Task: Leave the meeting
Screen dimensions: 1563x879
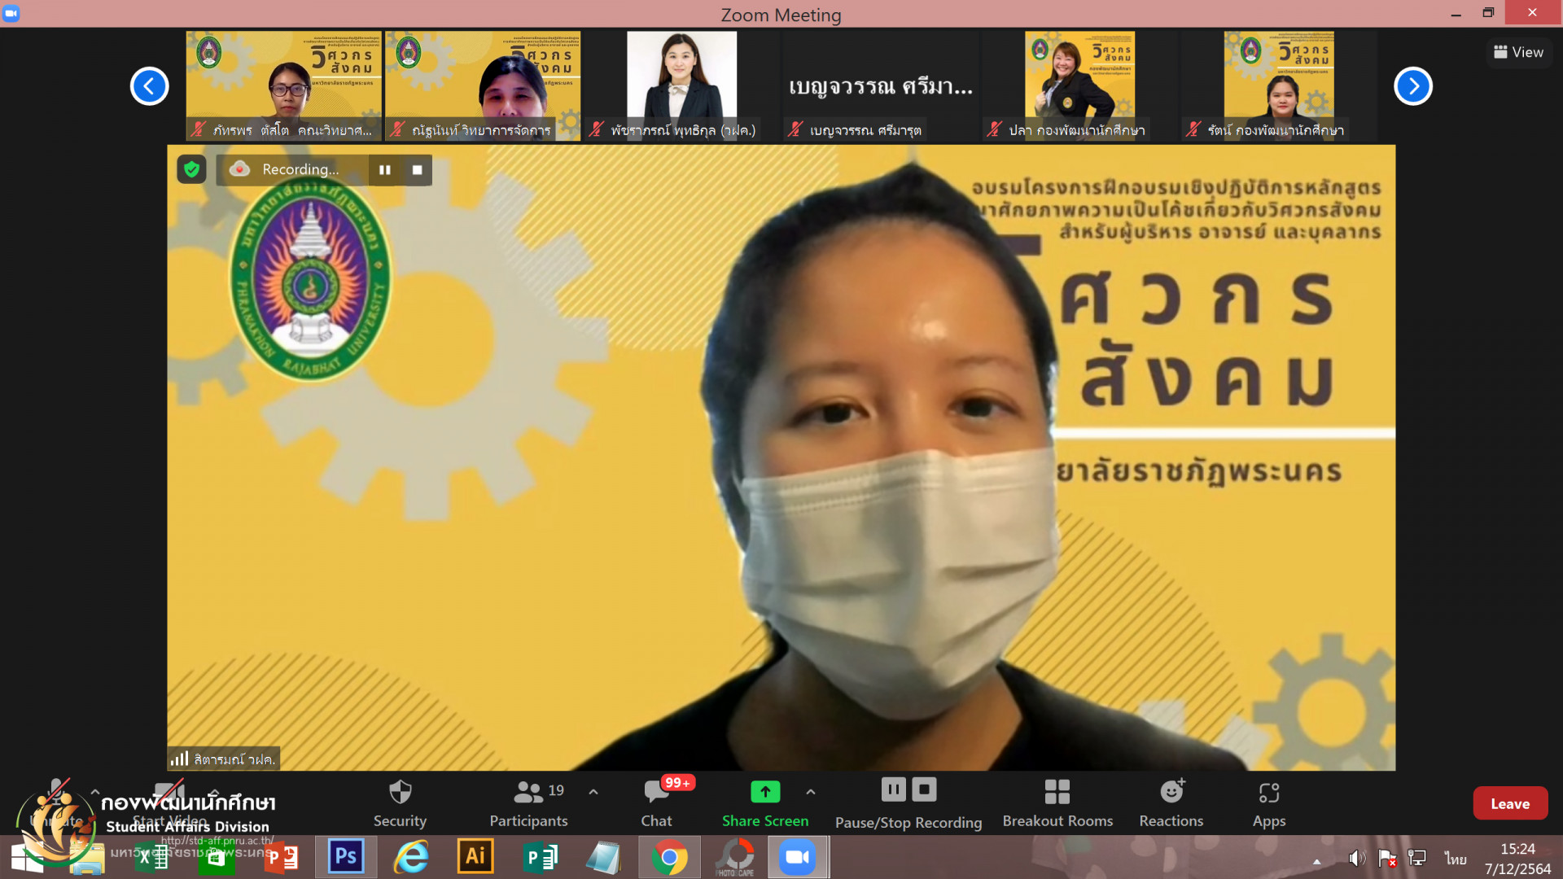Action: (1509, 803)
